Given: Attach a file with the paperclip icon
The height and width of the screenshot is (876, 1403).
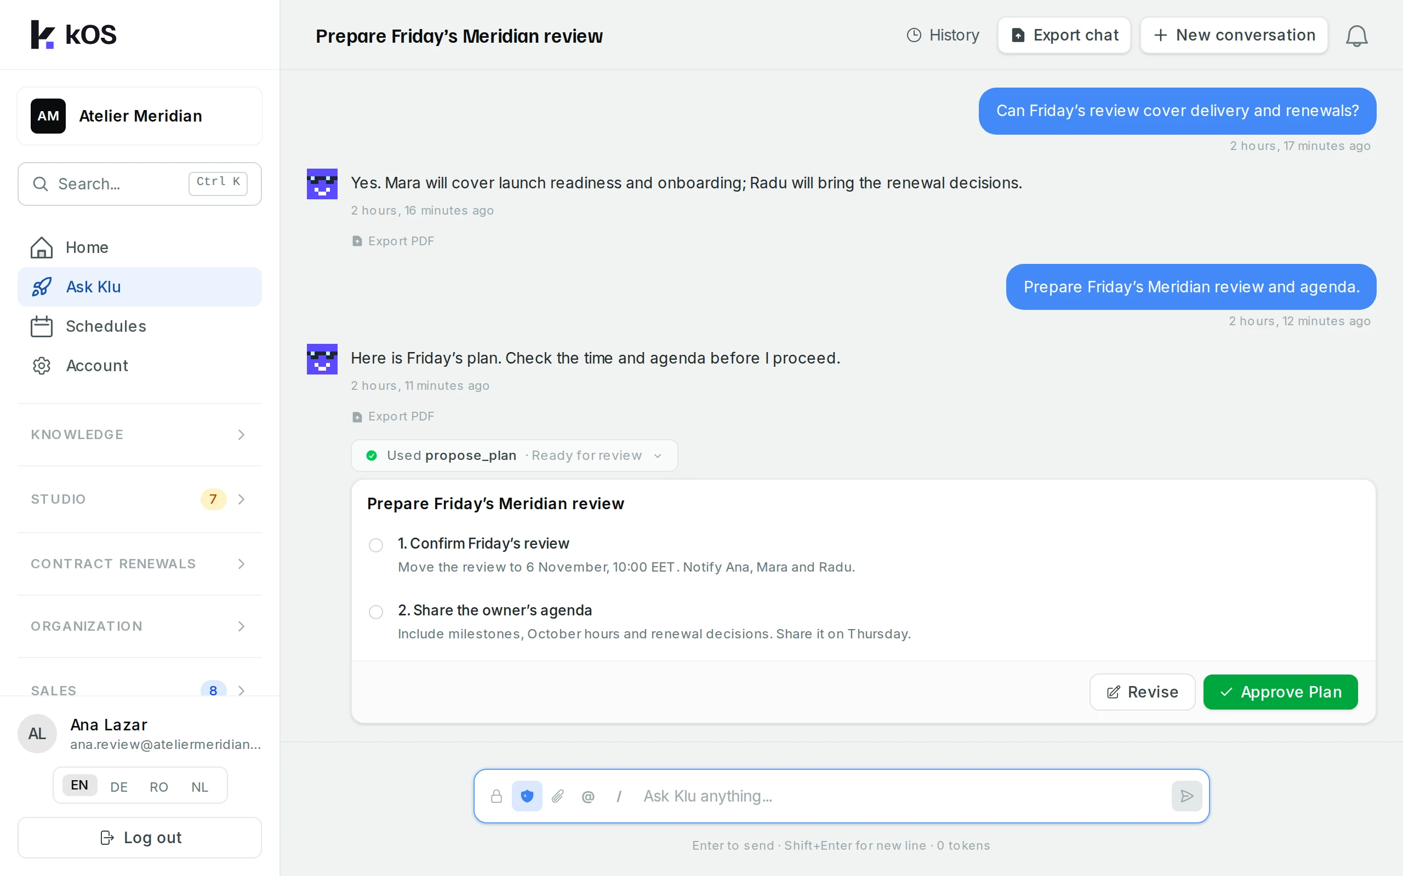Looking at the screenshot, I should 557,796.
